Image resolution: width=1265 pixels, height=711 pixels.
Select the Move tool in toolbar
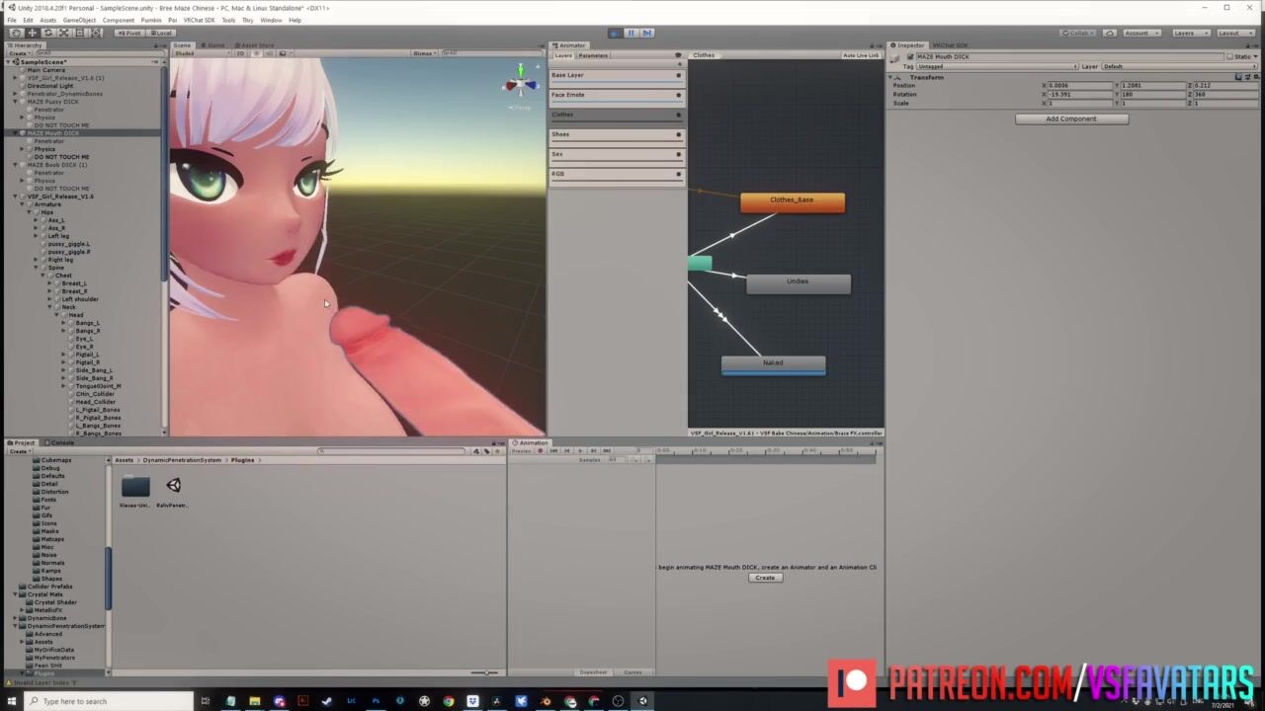(32, 33)
